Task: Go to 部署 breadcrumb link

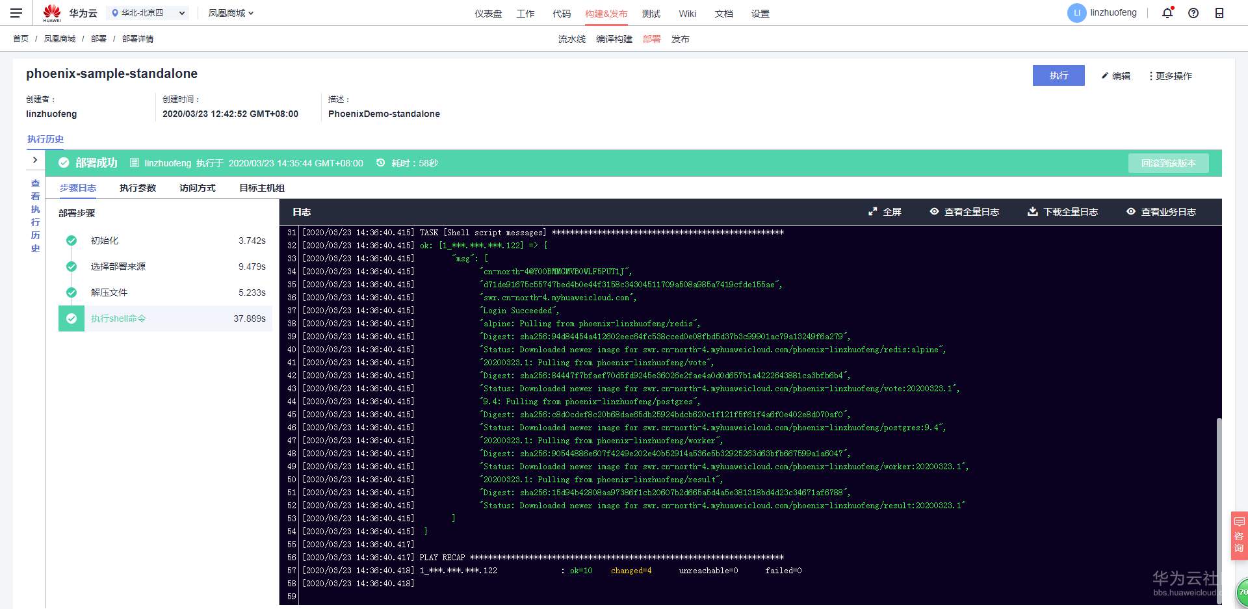Action: click(99, 39)
